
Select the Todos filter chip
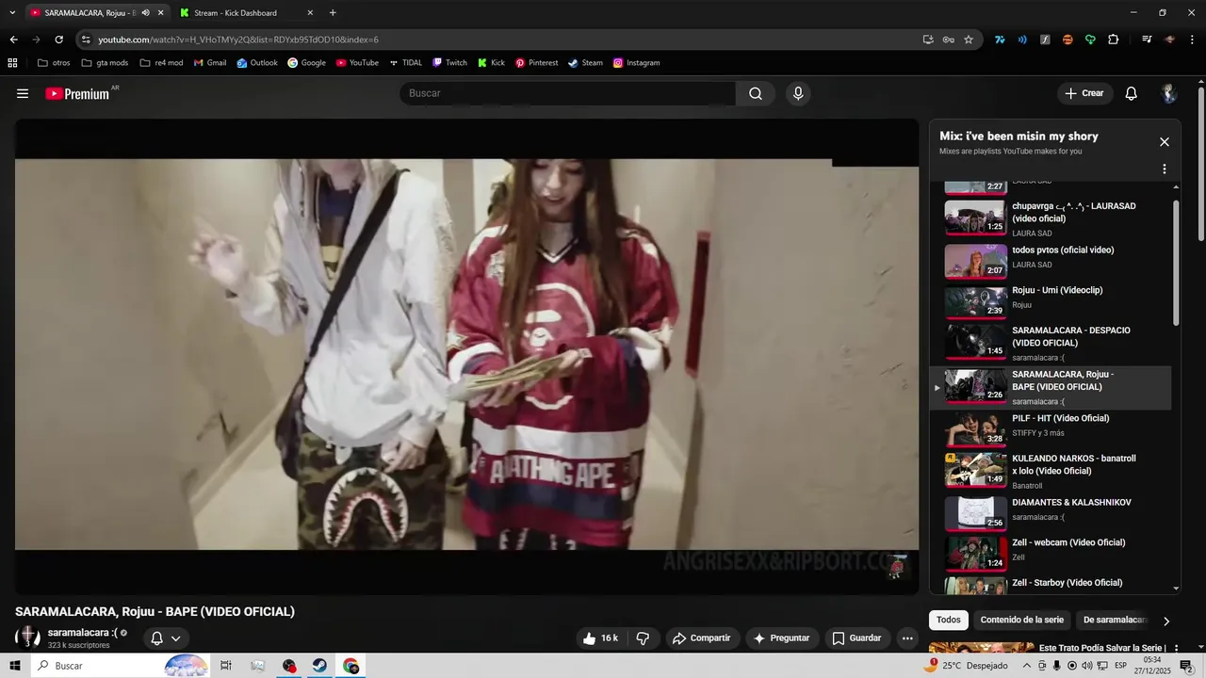[x=949, y=620]
